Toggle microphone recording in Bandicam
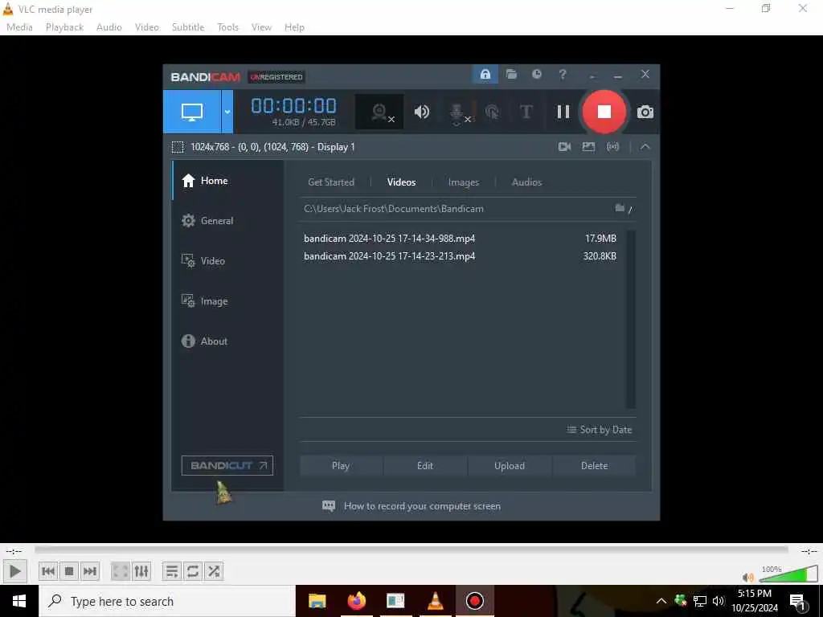 (x=457, y=112)
